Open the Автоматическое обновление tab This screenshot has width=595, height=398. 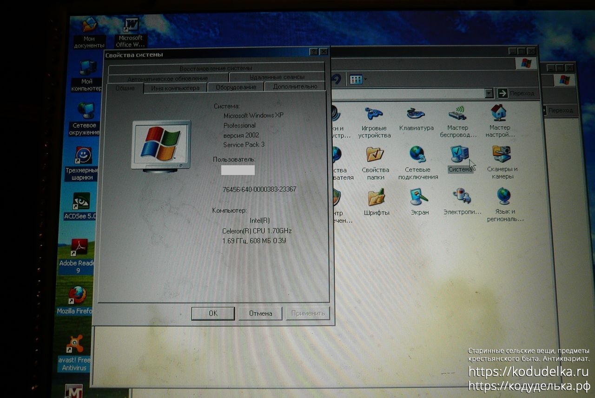(x=167, y=78)
